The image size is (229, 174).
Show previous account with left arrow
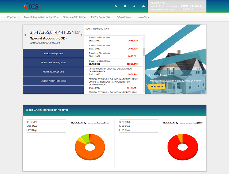click(25, 35)
